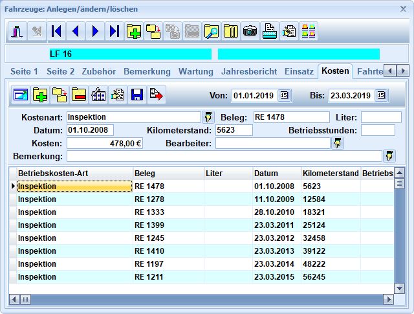Copy vehicle record in top toolbar
Viewport: 414px width, 314px height.
point(153,32)
